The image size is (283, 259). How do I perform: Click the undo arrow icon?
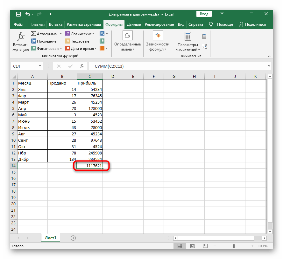coord(28,14)
